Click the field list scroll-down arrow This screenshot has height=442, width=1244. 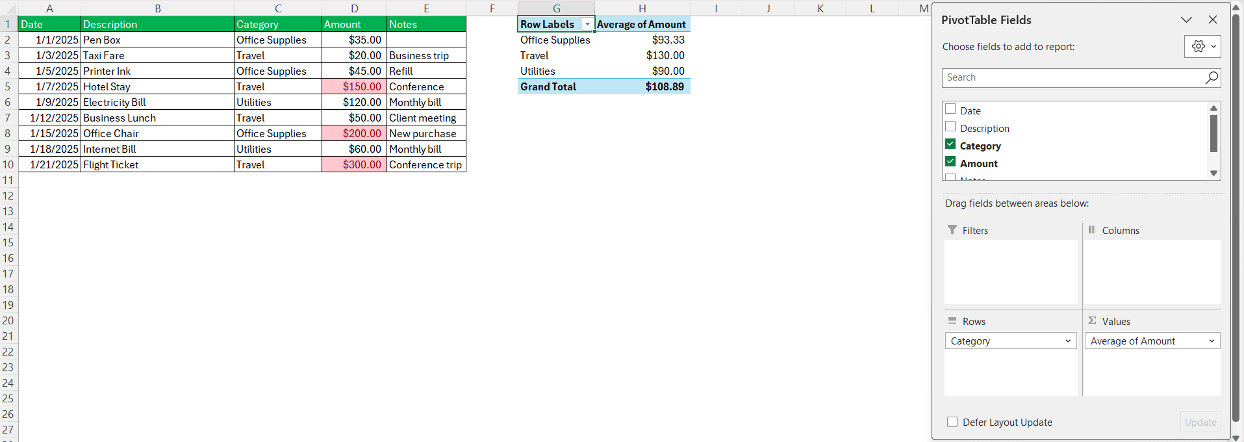tap(1213, 173)
